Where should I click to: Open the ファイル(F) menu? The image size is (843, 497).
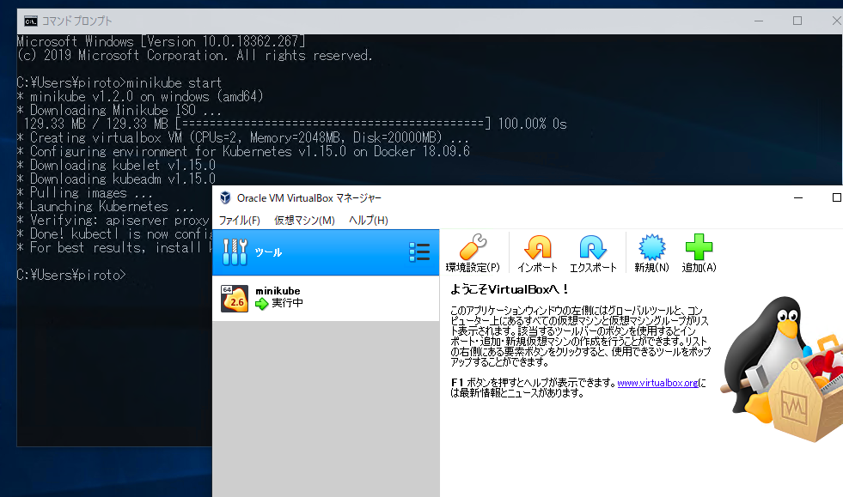click(239, 221)
